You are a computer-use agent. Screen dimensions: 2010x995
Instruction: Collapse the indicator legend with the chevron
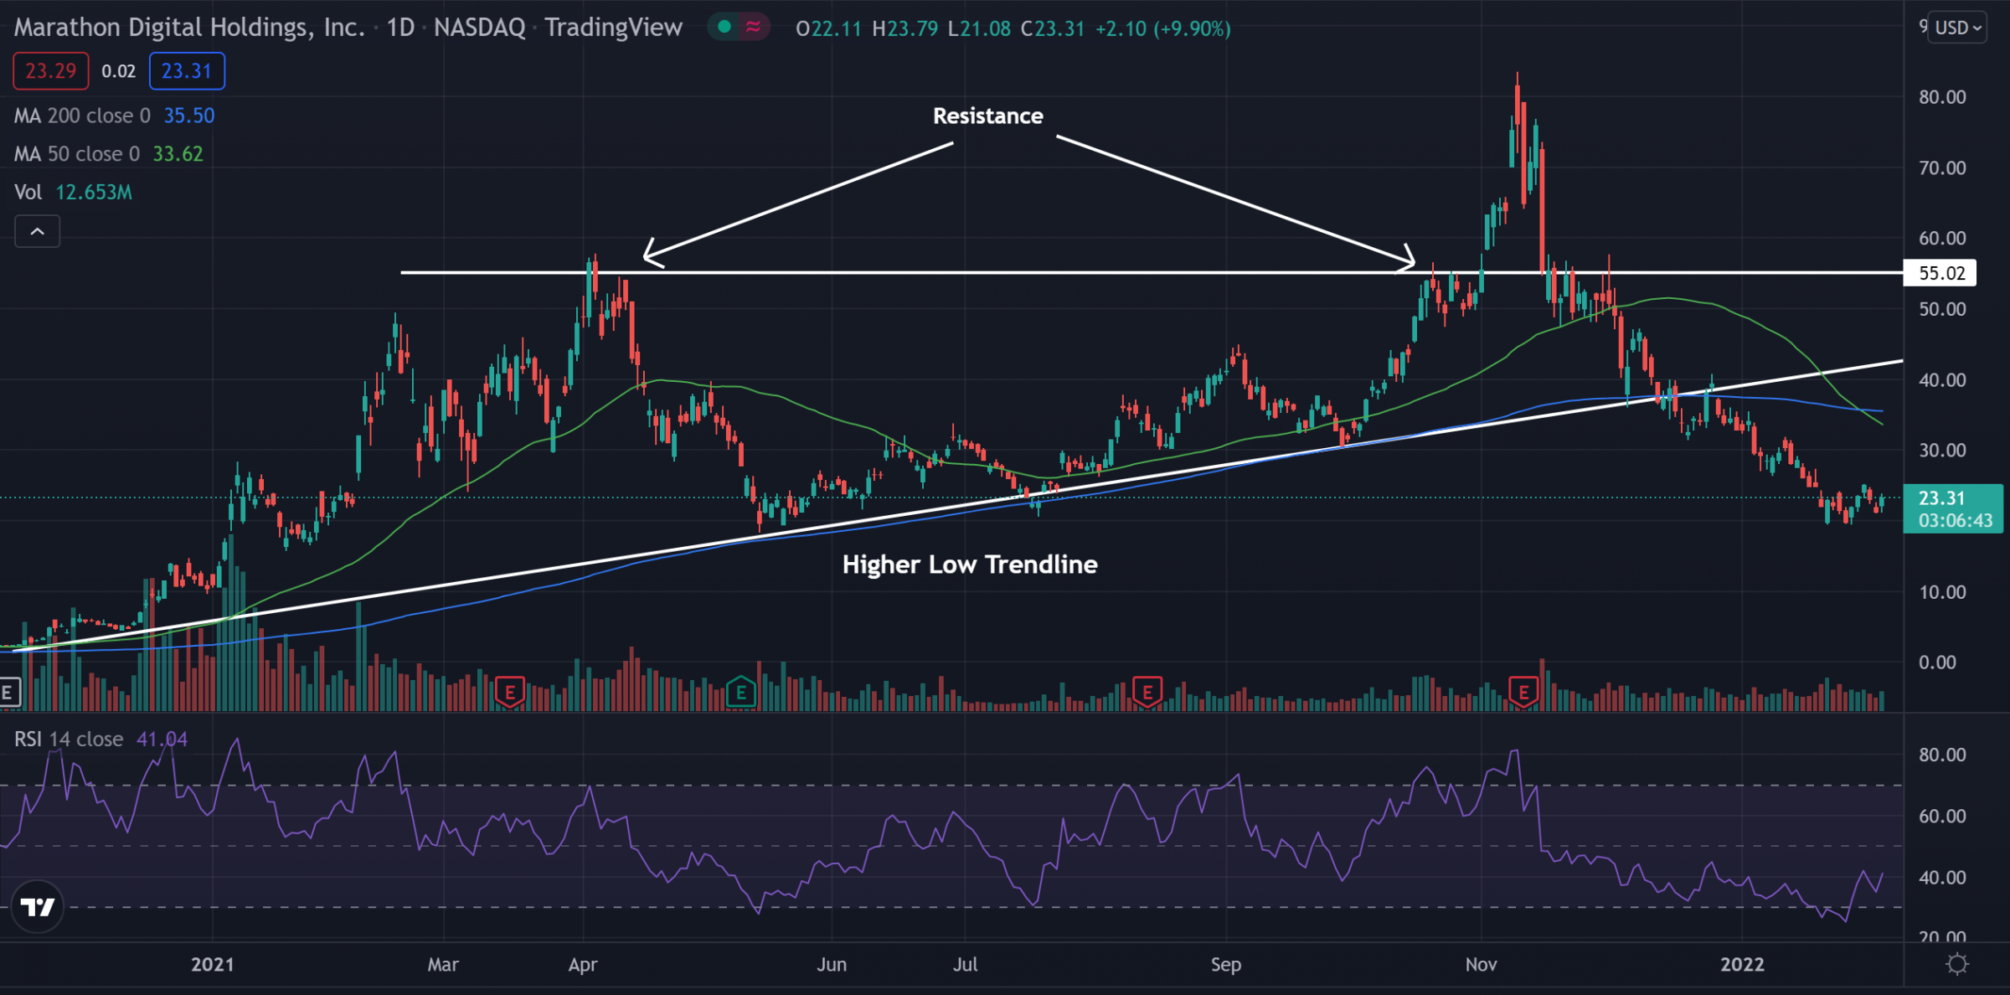click(x=38, y=231)
